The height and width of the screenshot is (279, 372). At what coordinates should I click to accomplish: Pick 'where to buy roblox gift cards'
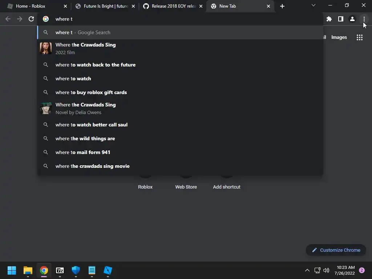(x=180, y=92)
